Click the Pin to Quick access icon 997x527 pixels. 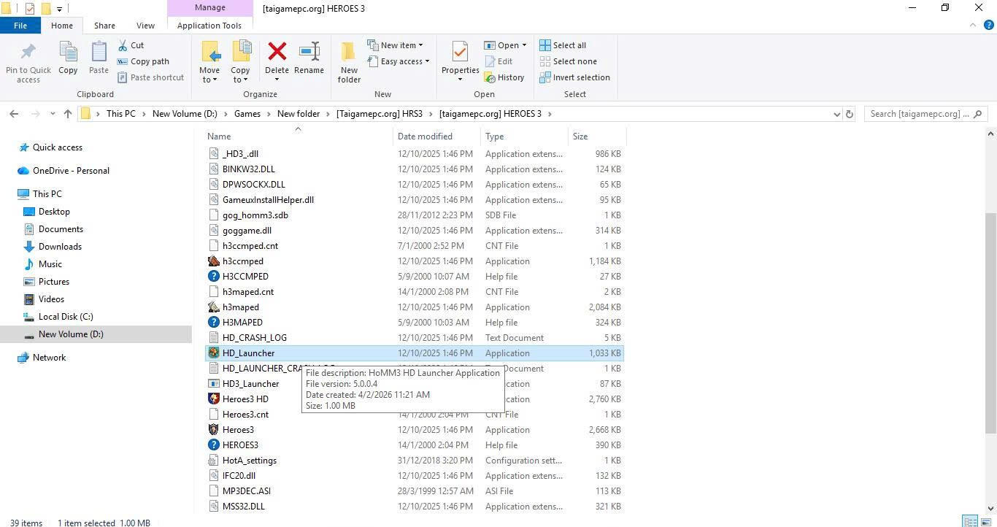point(28,61)
